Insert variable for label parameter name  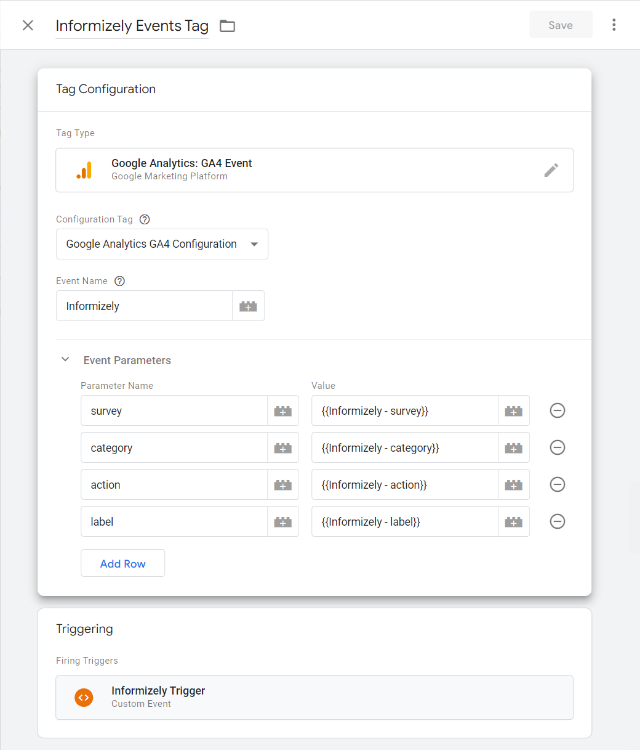pyautogui.click(x=283, y=521)
